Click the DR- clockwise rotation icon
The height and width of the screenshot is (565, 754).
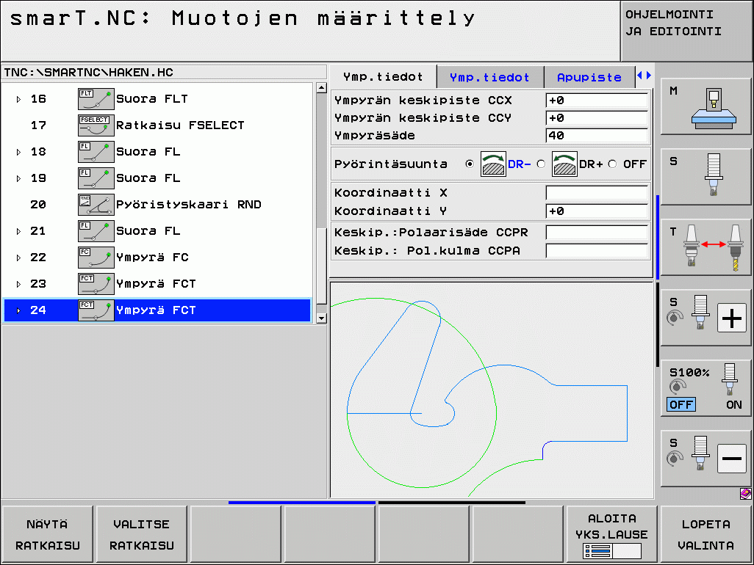click(493, 164)
